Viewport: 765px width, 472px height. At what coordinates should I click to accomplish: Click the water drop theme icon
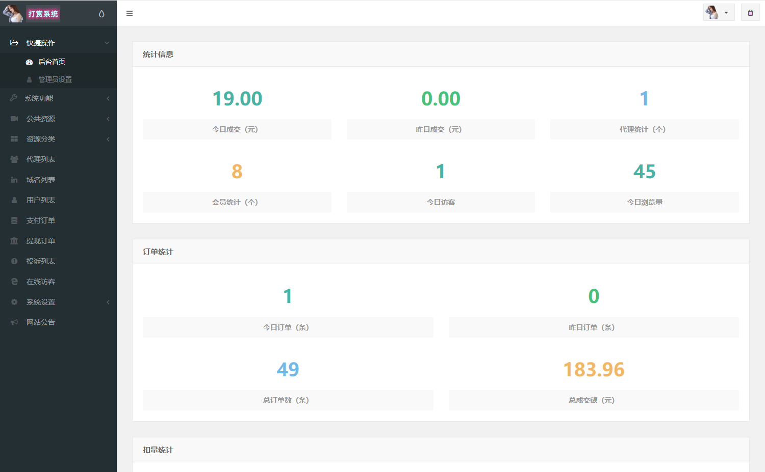101,14
